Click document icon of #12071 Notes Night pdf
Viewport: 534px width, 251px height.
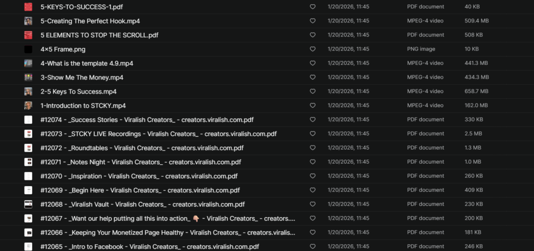coord(28,162)
